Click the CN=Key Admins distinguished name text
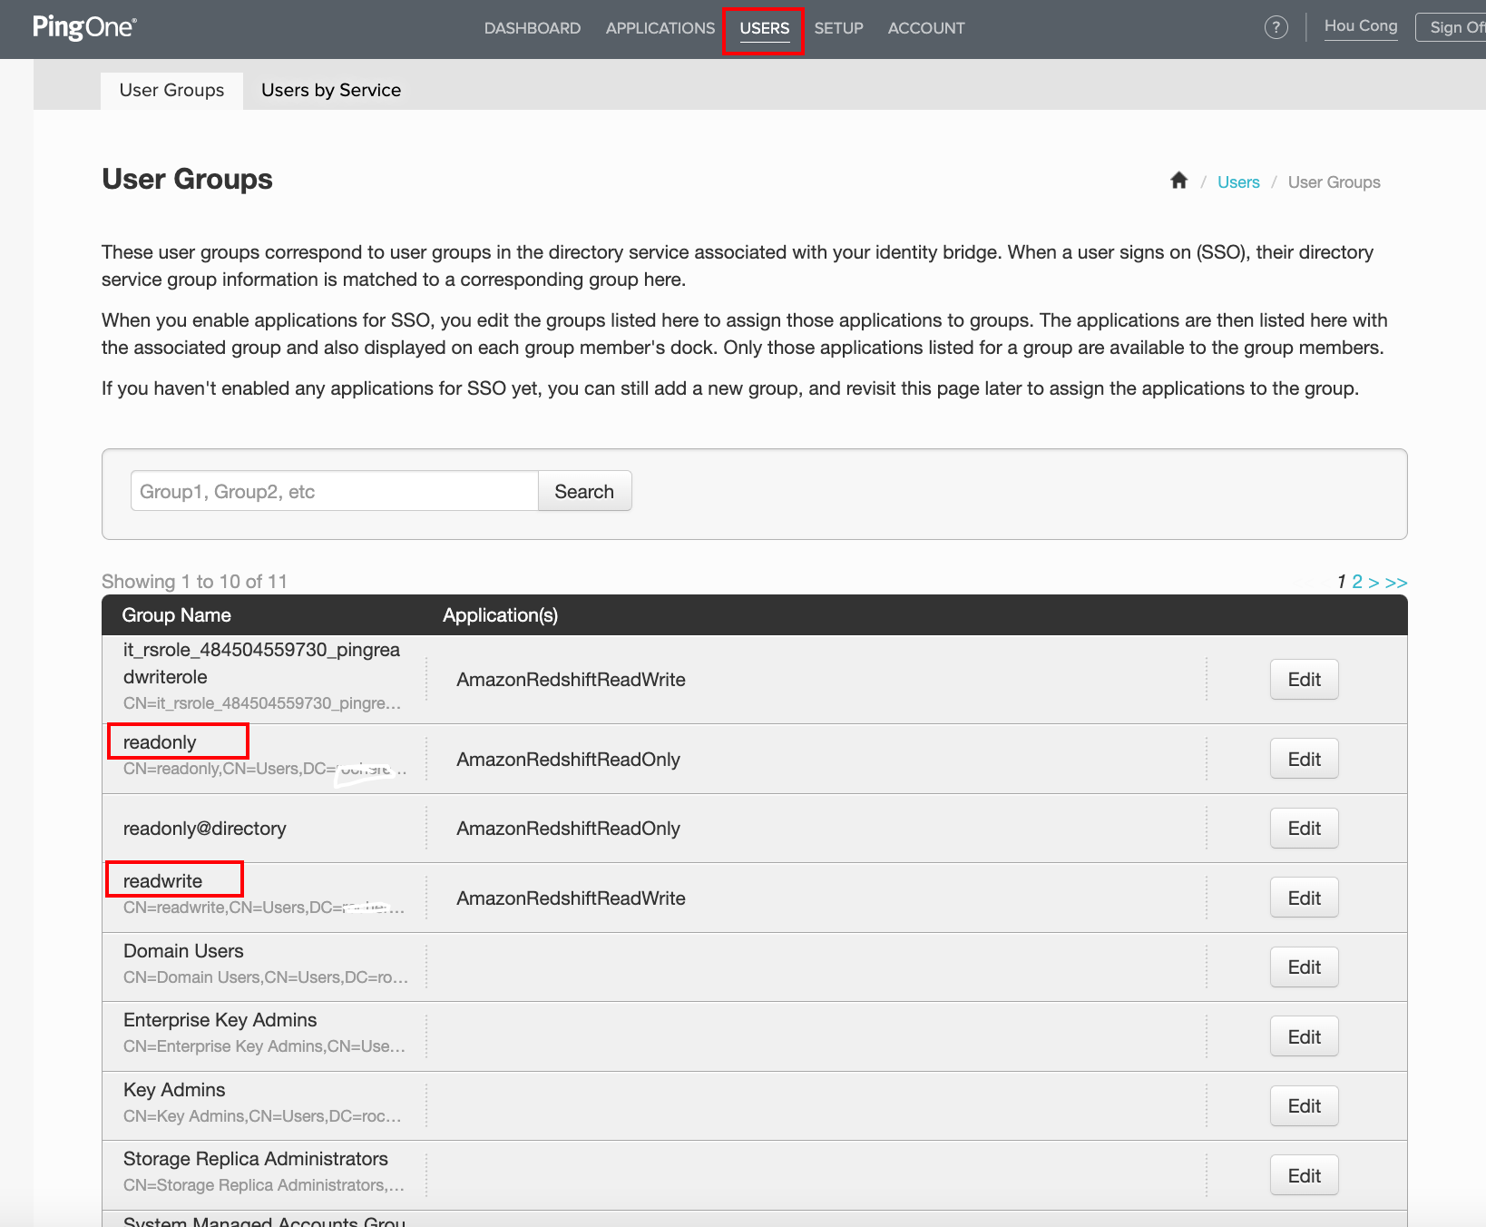1486x1227 pixels. [x=263, y=1116]
